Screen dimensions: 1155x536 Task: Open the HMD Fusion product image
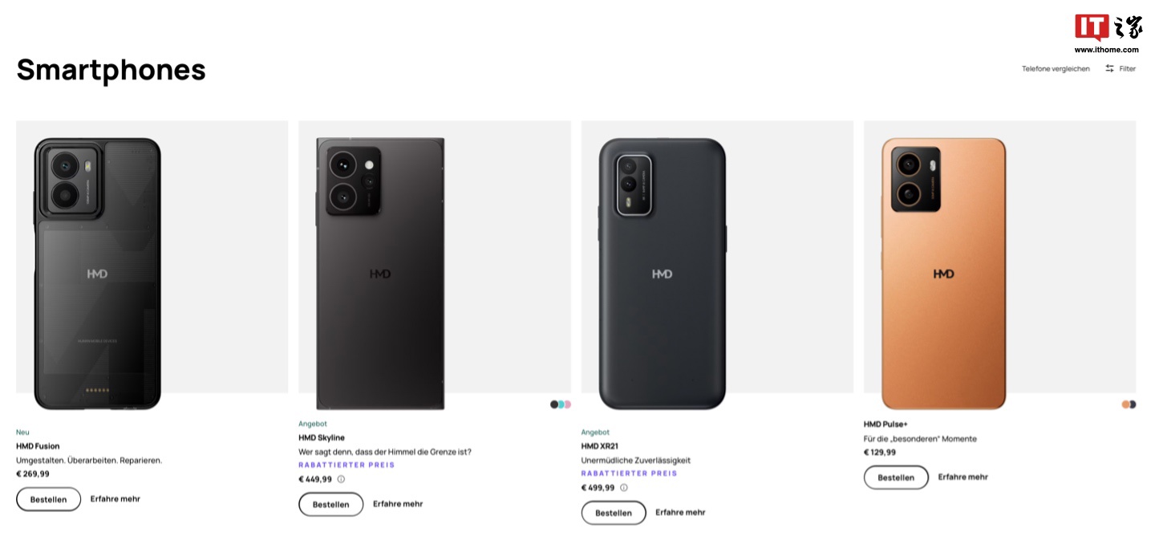click(96, 273)
